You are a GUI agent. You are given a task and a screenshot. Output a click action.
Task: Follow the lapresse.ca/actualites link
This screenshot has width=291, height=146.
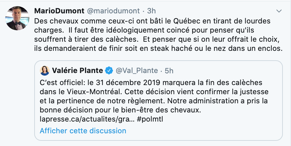[87, 120]
